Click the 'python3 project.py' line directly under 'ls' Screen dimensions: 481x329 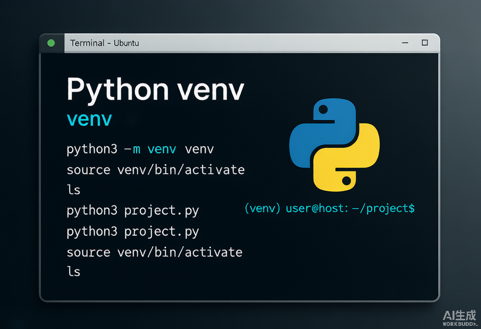(x=133, y=211)
